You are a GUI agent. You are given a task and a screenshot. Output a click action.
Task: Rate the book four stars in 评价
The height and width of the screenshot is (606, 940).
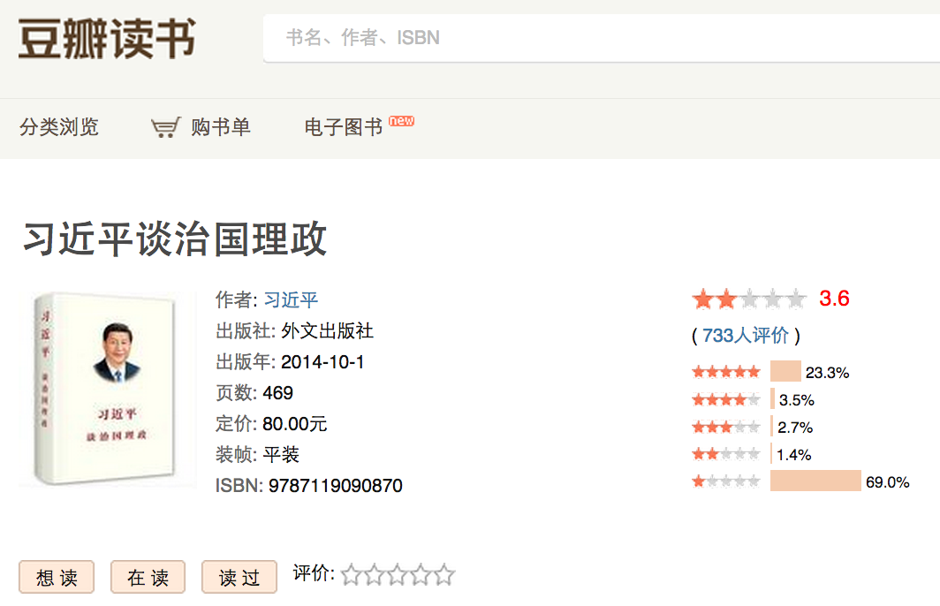coord(421,575)
